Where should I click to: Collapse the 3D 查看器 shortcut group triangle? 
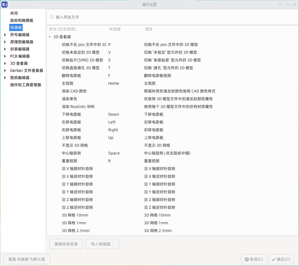click(x=50, y=37)
